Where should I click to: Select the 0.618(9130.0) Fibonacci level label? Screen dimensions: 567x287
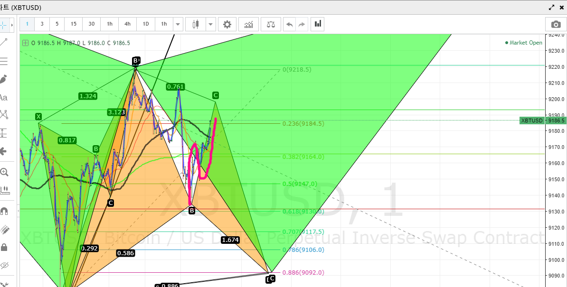coord(303,211)
